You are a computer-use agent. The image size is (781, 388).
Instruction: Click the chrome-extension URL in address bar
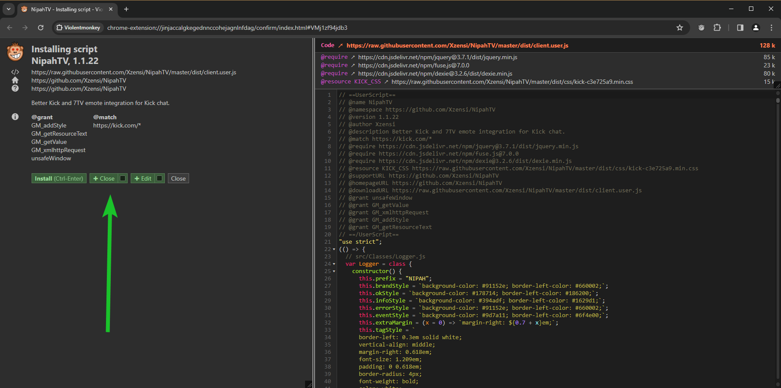pos(227,28)
